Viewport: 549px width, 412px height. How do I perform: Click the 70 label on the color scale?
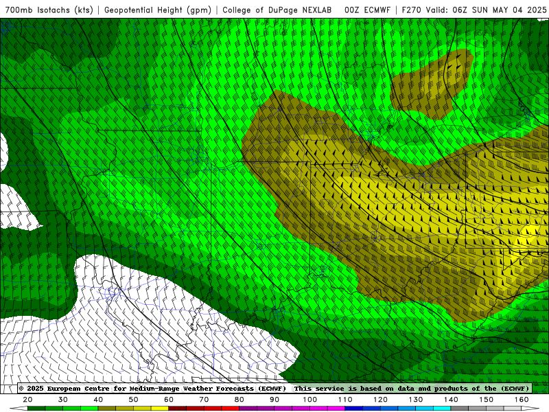click(x=204, y=400)
